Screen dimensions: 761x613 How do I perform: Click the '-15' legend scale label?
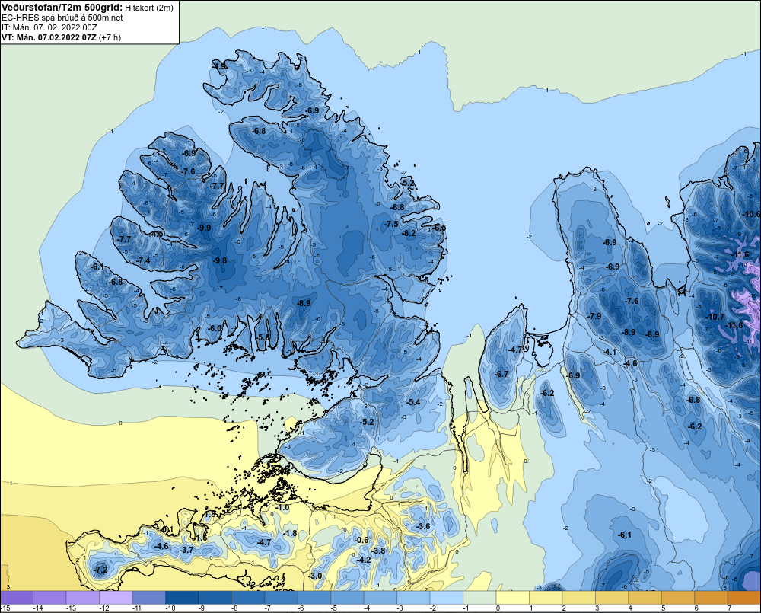coord(5,608)
